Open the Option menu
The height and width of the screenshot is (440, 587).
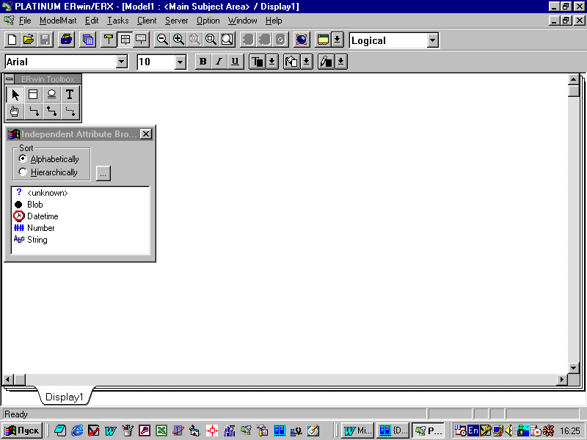pyautogui.click(x=208, y=21)
